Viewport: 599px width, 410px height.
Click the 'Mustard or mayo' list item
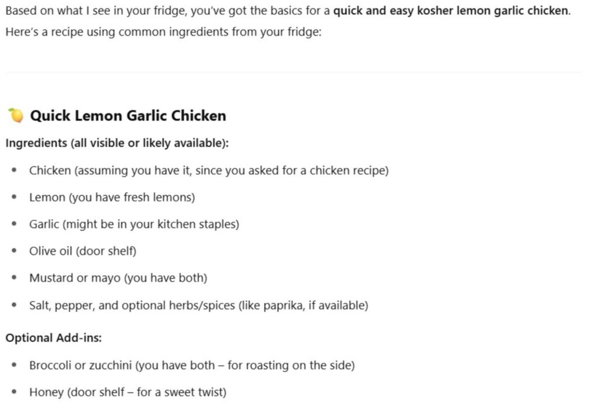[118, 278]
